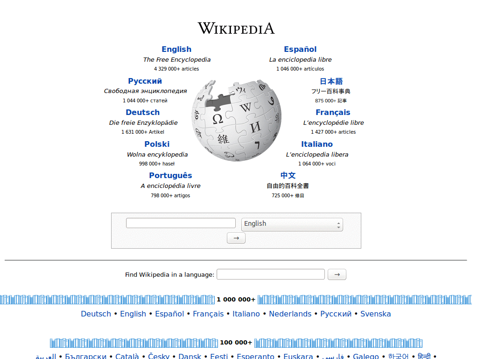Click Deutsch in the 1 000 000+ list
The image size is (478, 359).
(96, 314)
